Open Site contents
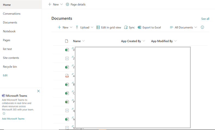 point(11,58)
